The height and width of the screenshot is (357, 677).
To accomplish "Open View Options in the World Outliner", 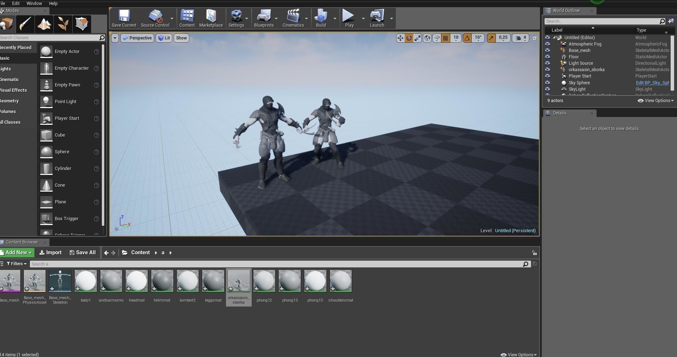I will click(656, 101).
